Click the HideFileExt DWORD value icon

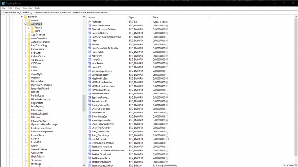90,52
